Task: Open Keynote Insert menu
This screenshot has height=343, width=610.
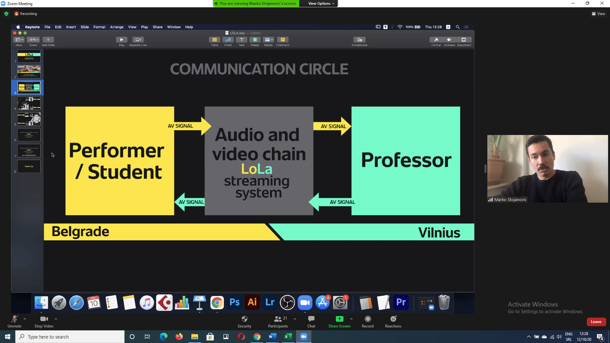Action: tap(71, 27)
